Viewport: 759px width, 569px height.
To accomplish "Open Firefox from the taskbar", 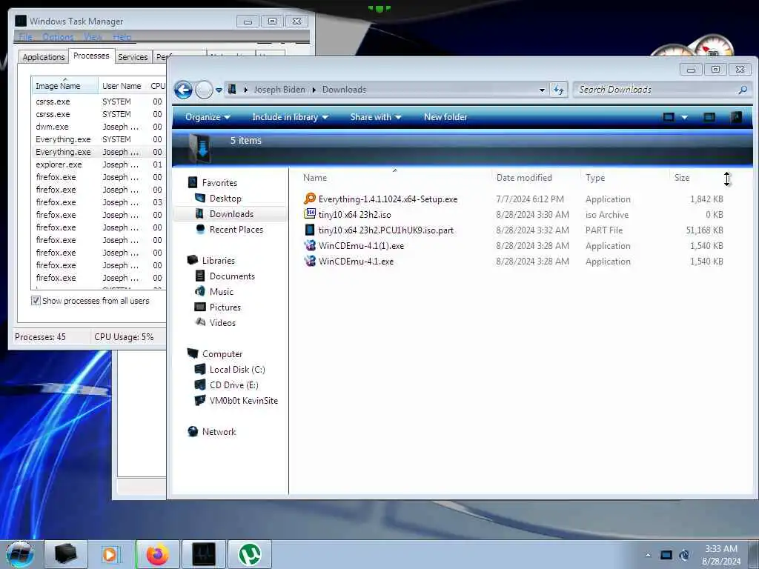I will pyautogui.click(x=157, y=554).
